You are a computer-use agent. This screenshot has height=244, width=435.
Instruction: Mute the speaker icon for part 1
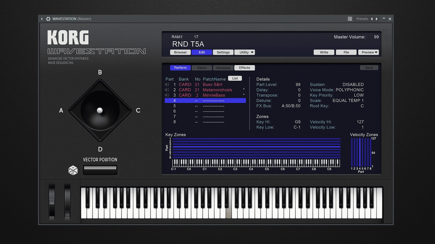pos(167,85)
